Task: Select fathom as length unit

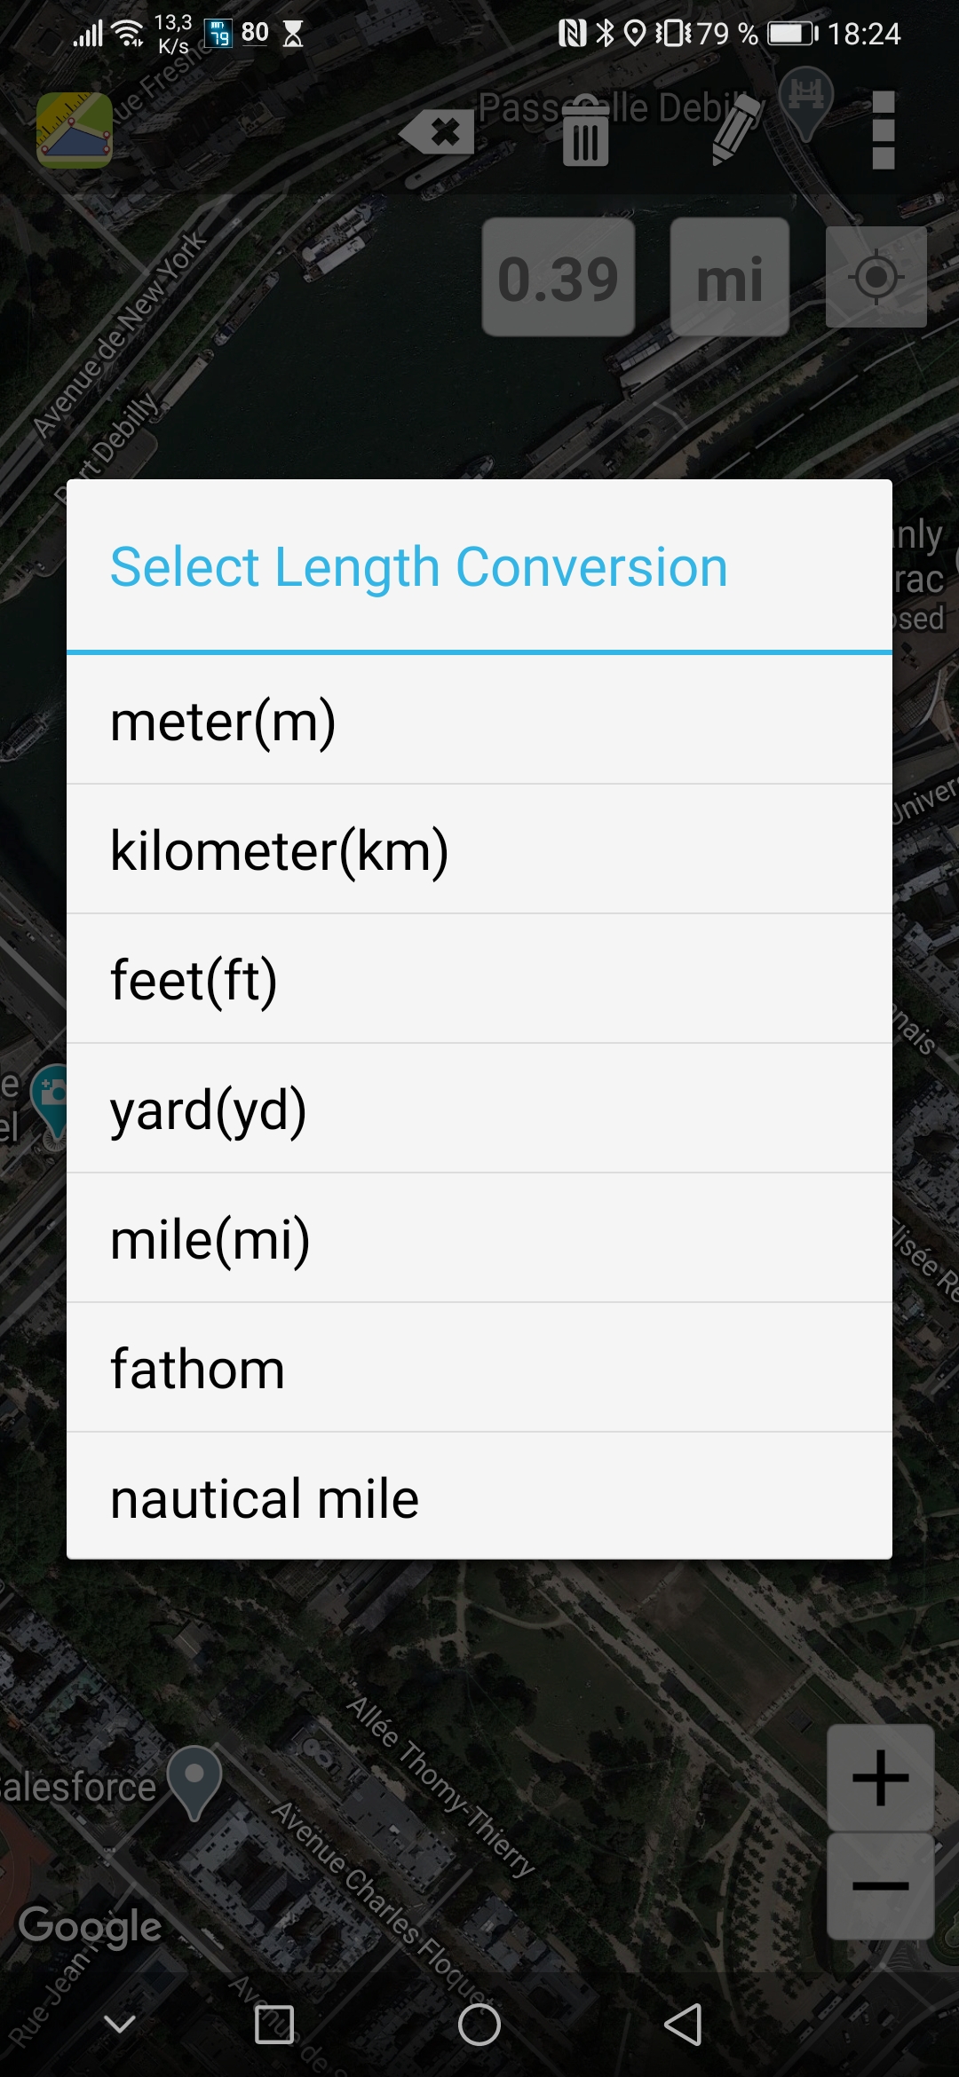Action: [x=479, y=1368]
